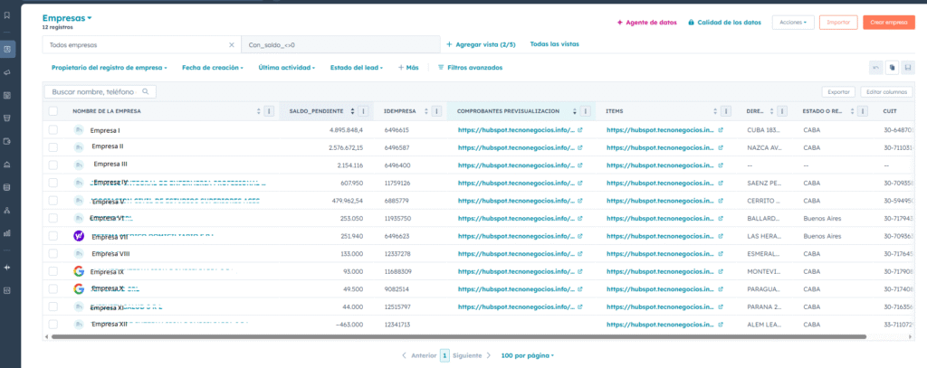Open the '100 por página' page size dropdown
The width and height of the screenshot is (927, 368).
528,356
